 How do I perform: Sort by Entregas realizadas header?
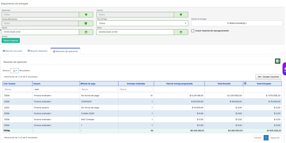click(136, 83)
